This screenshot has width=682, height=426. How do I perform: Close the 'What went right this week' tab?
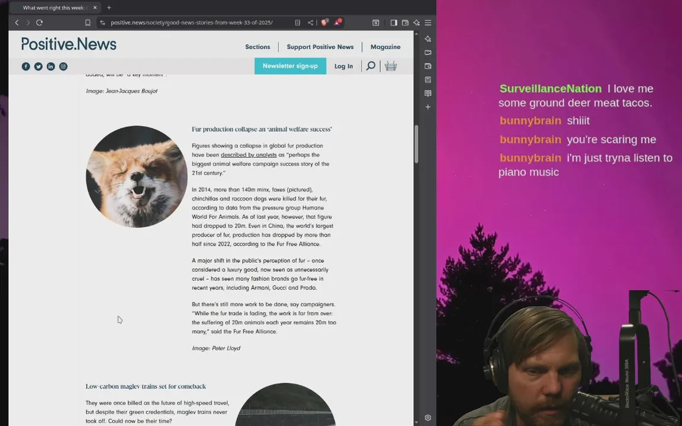pos(95,7)
